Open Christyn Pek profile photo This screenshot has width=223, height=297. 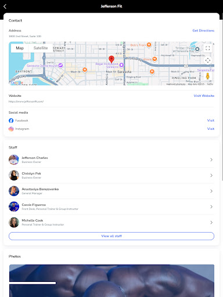(14, 175)
